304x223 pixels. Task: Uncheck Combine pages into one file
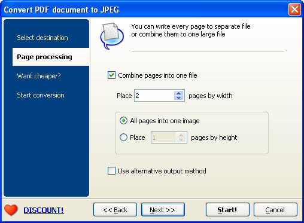tap(111, 75)
